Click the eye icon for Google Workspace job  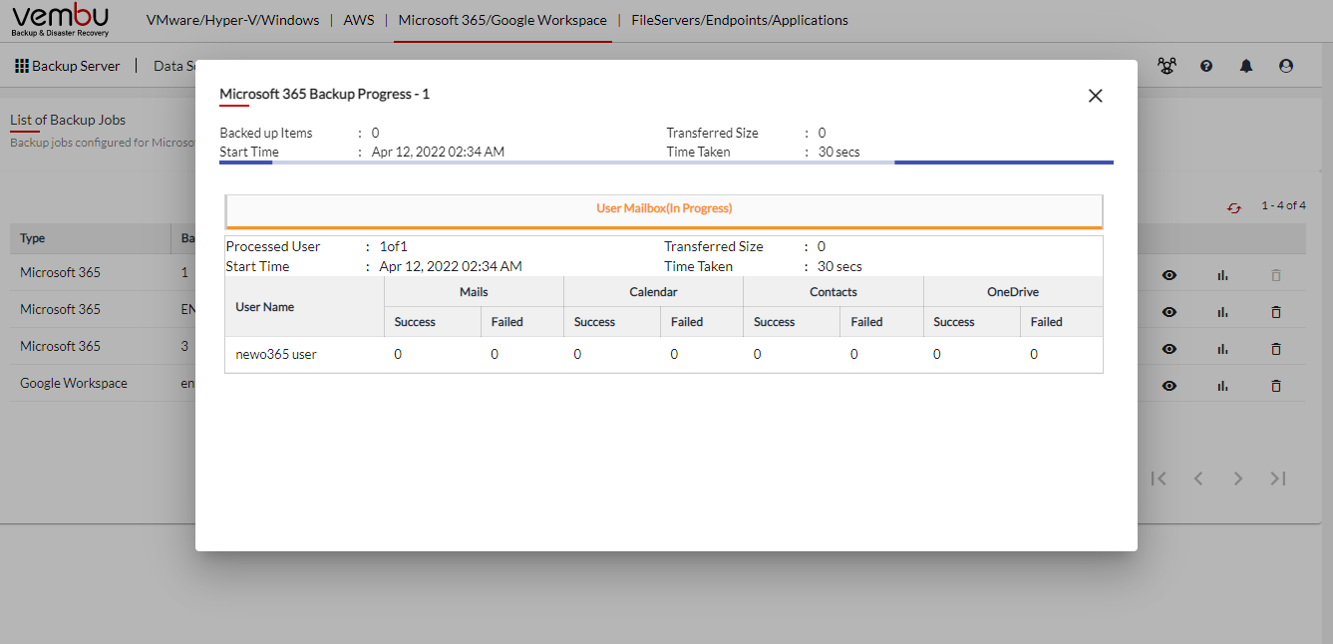(1169, 386)
